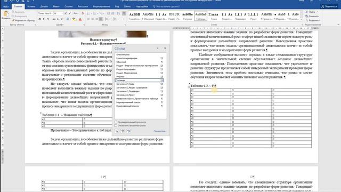Image resolution: width=341 pixels, height=192 pixels.
Task: Select Нумерованный список style in list
Action: 139,106
